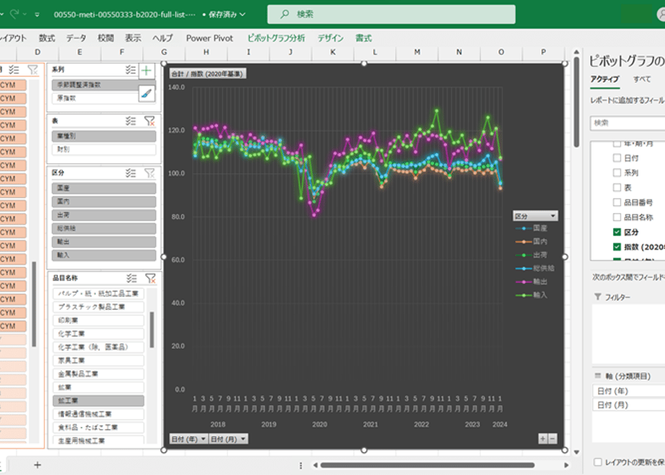Click the vertical scrollbar down arrow
The image size is (665, 475).
576,452
